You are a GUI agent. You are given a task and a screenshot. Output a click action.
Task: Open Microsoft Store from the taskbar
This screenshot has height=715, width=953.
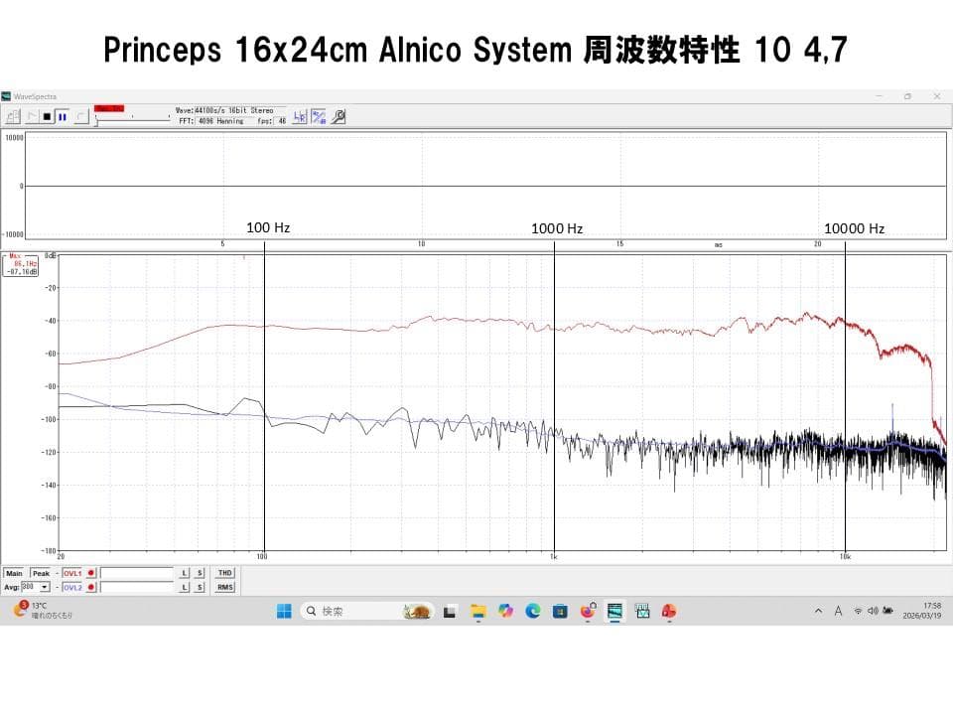[x=560, y=612]
